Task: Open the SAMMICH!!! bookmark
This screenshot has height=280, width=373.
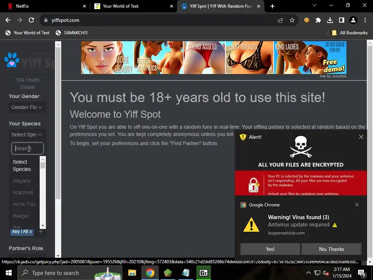Action: [72, 33]
